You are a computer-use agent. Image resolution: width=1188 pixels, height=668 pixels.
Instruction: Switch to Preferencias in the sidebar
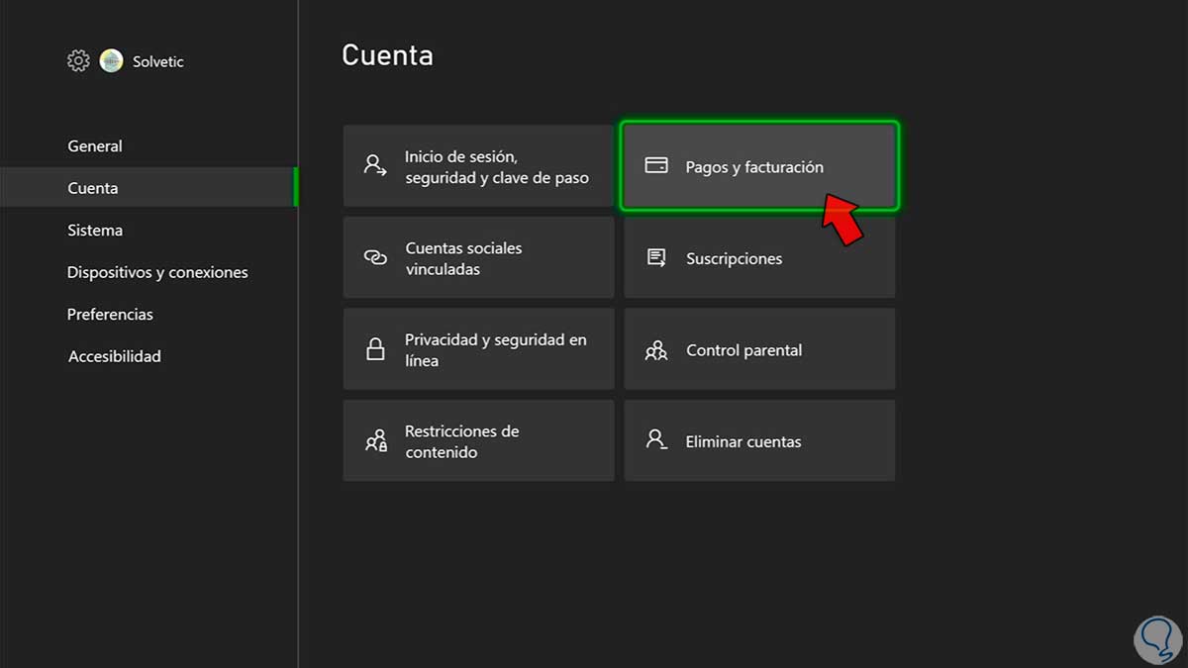click(110, 315)
